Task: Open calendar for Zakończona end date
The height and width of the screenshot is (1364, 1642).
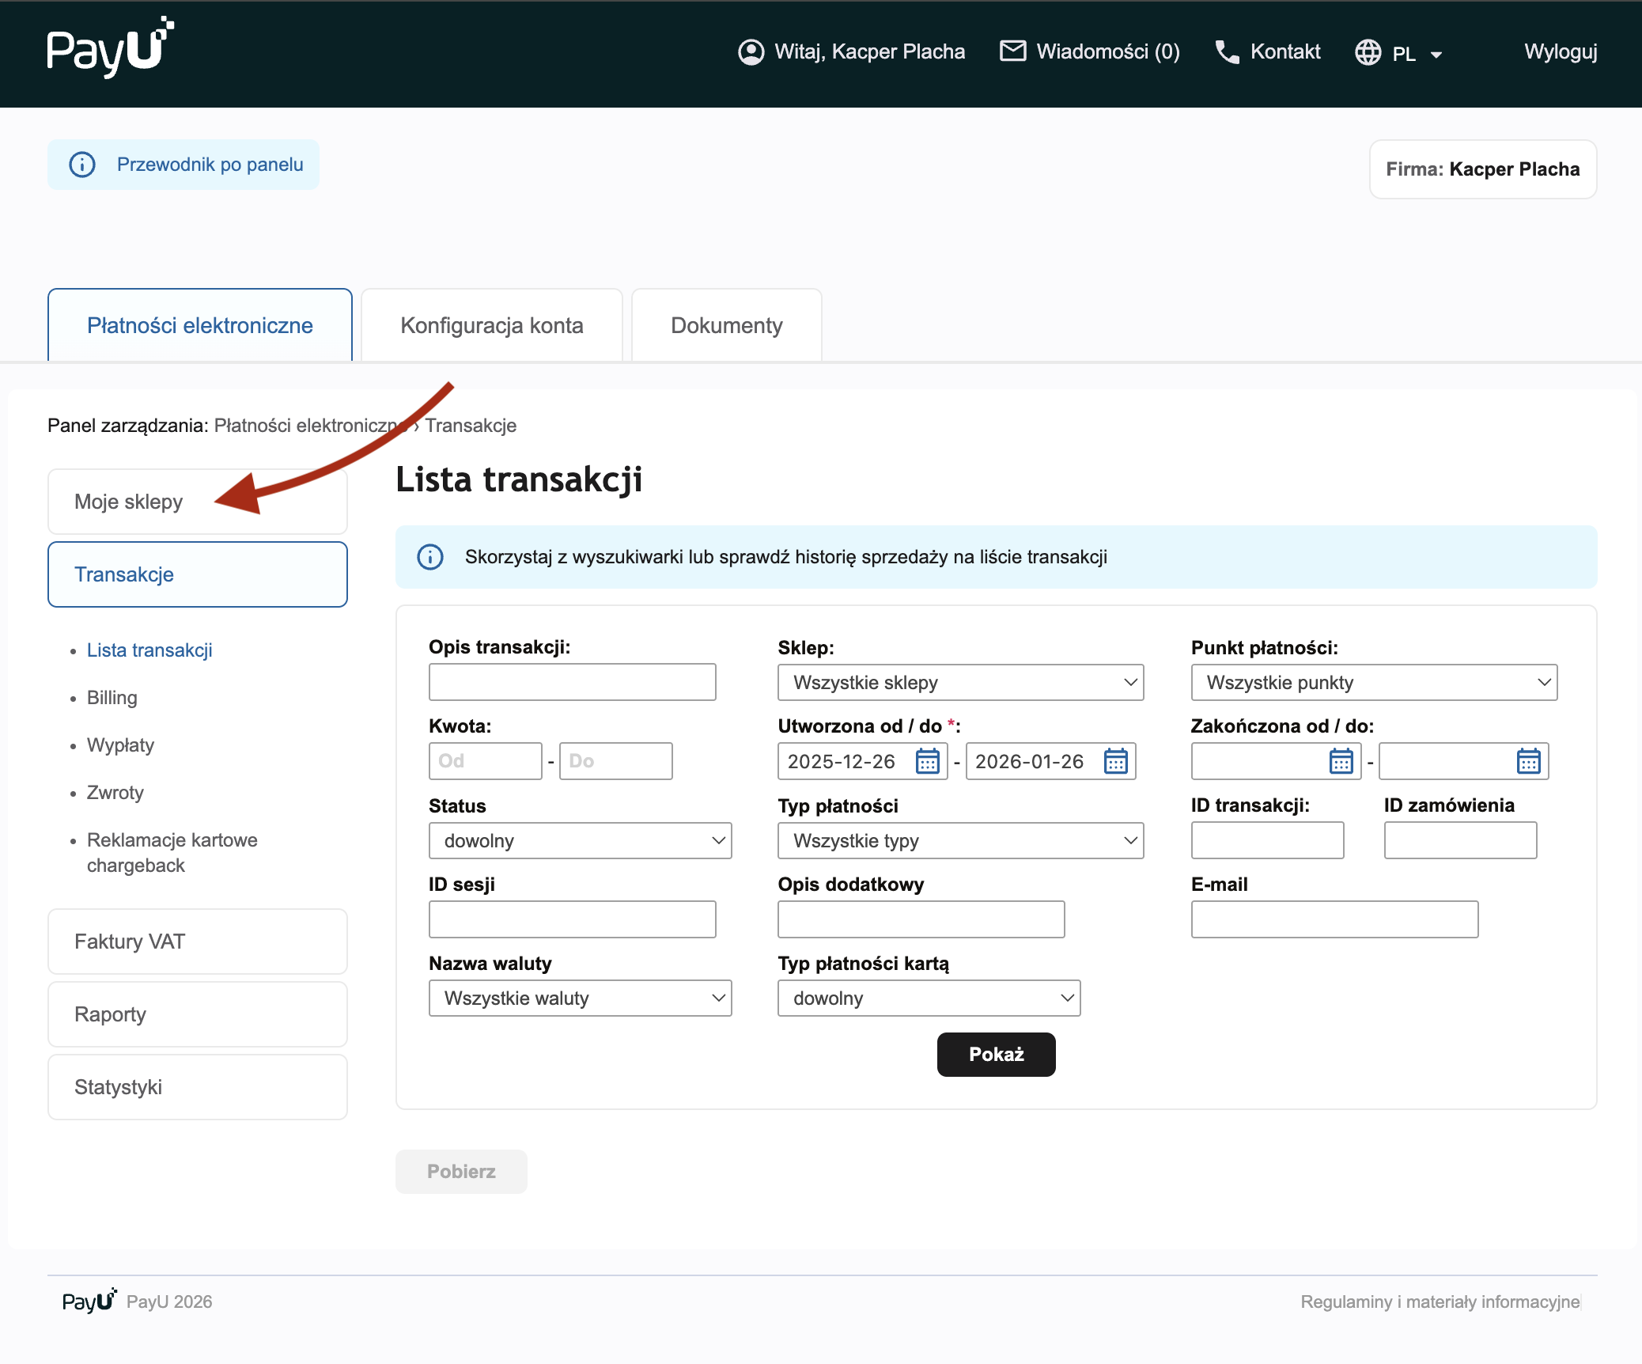Action: coord(1528,761)
